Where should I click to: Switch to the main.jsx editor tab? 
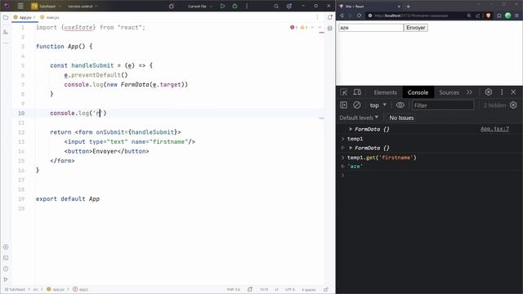coord(50,17)
